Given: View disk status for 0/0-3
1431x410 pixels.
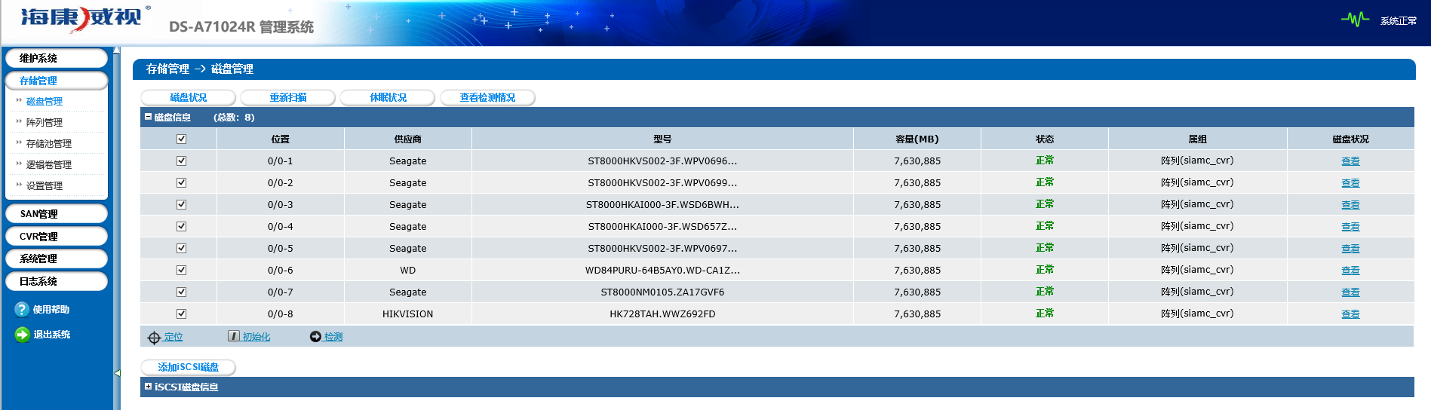Looking at the screenshot, I should coord(1350,205).
